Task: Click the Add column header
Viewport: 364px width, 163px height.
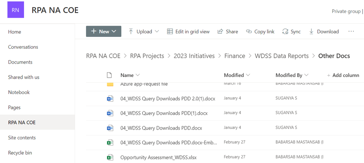Action: tap(343, 76)
